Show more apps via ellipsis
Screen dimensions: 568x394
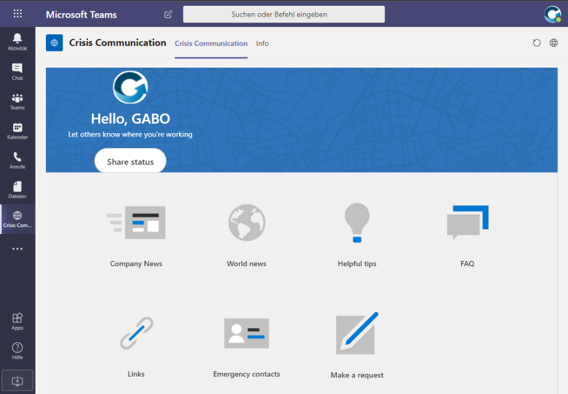pyautogui.click(x=17, y=249)
